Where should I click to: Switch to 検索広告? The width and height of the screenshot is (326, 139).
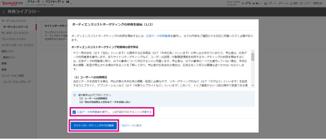[x=318, y=3]
